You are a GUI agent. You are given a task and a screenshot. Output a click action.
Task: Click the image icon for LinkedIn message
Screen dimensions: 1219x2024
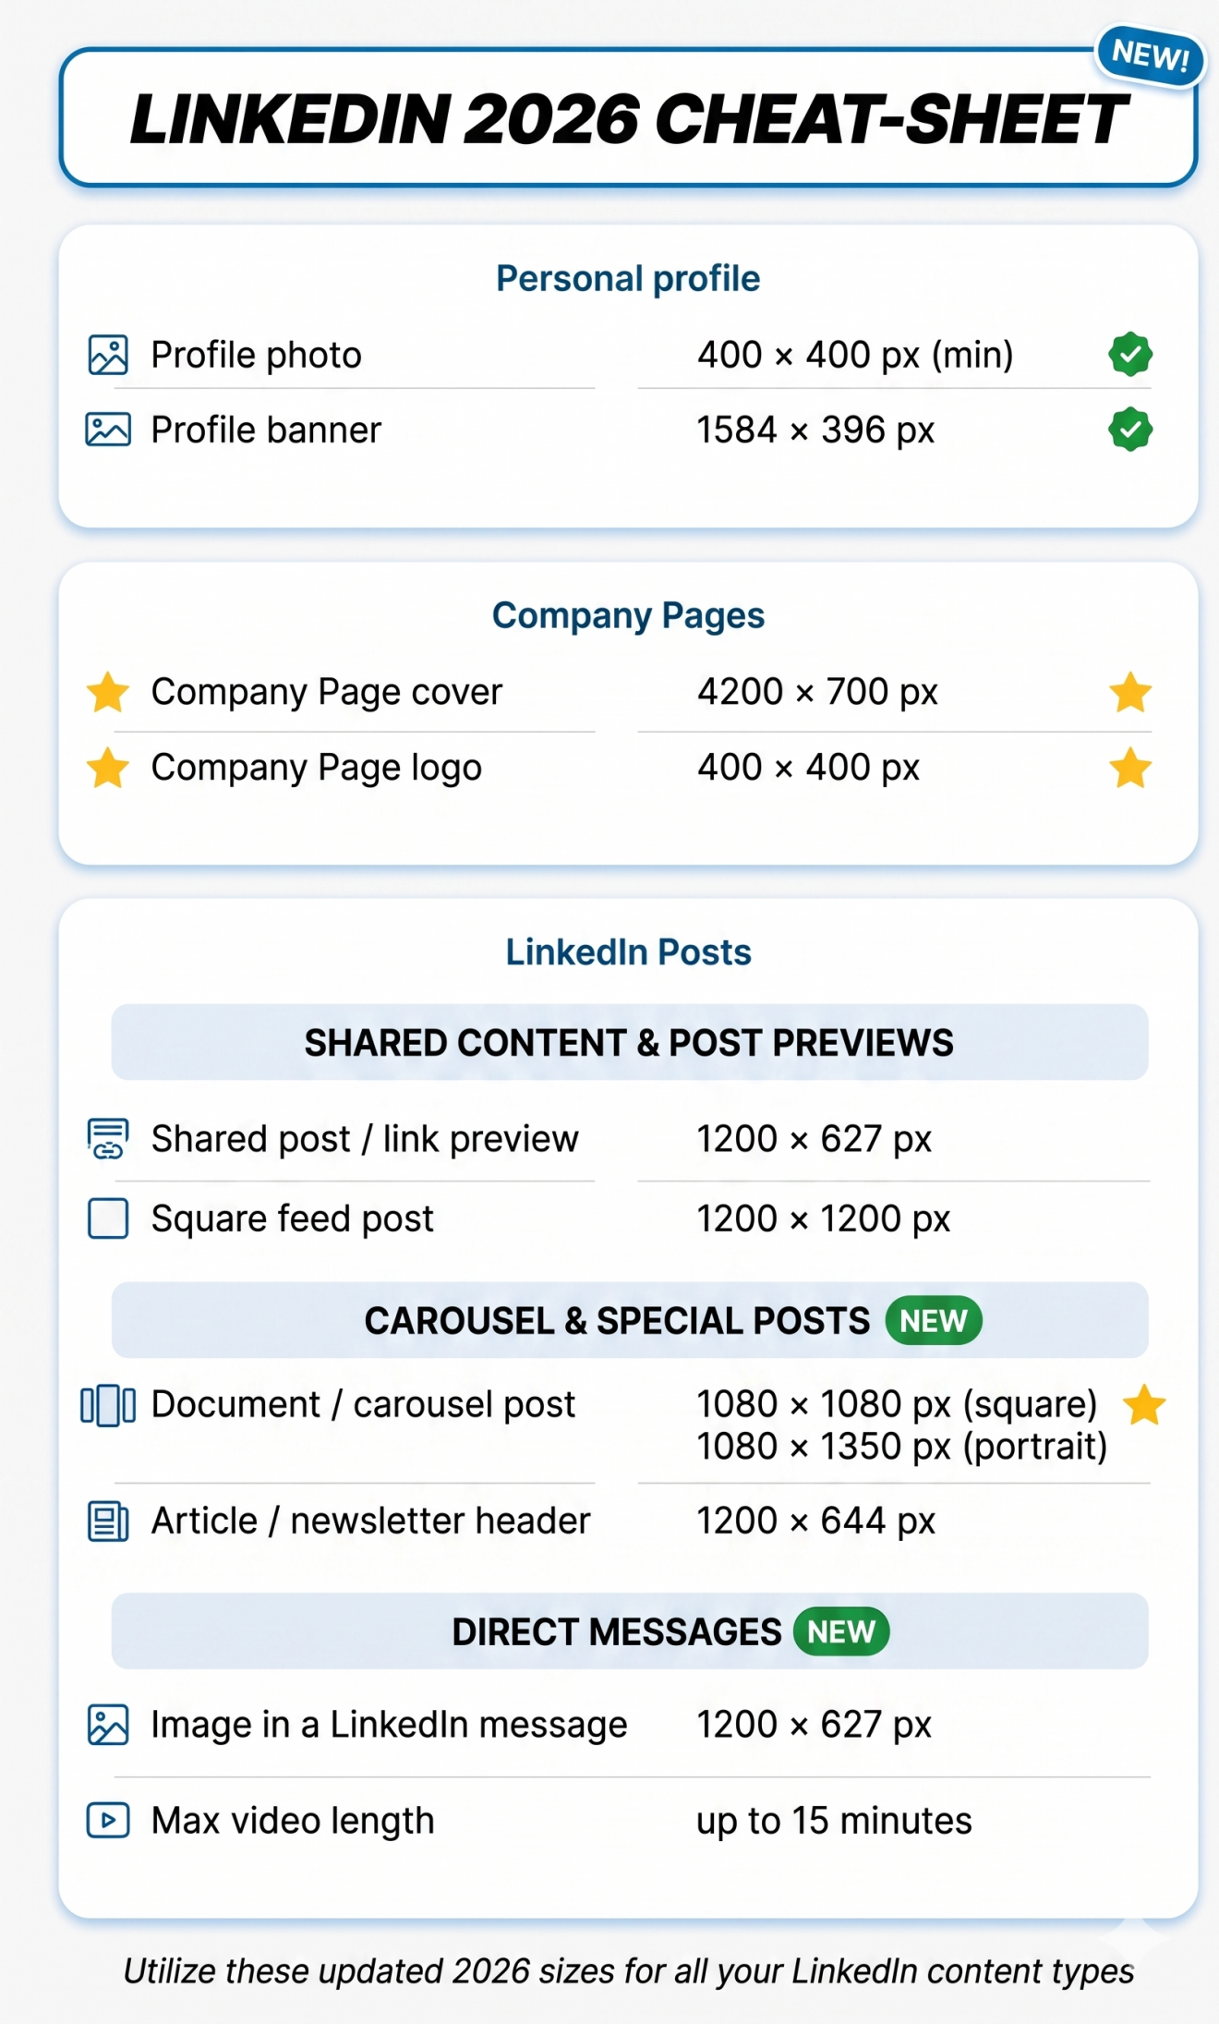108,1725
